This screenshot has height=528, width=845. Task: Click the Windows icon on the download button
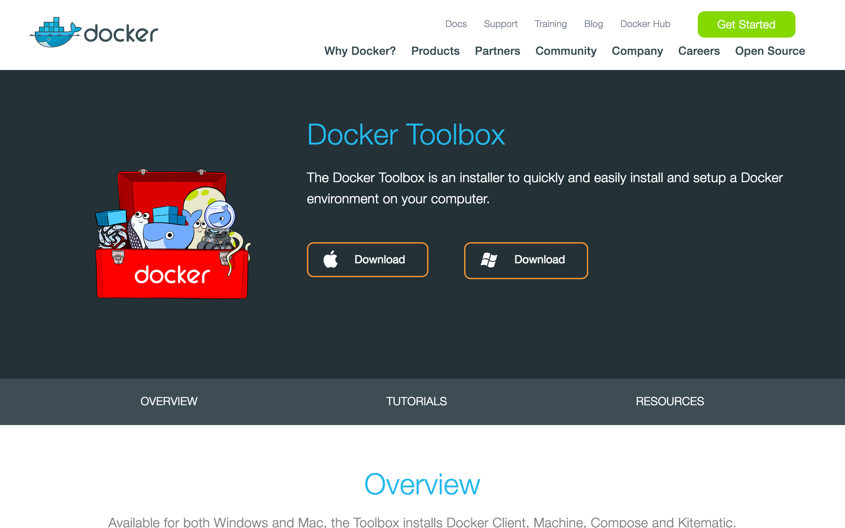[x=490, y=260]
